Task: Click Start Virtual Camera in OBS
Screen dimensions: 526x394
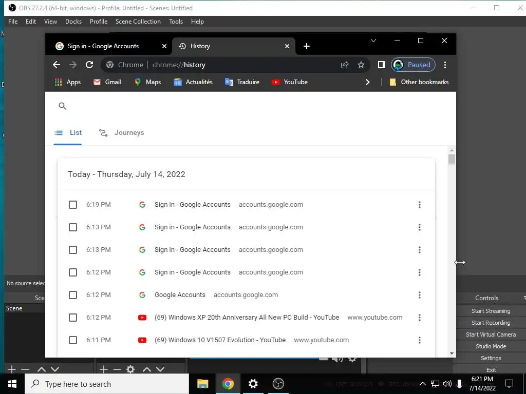Action: (491, 334)
